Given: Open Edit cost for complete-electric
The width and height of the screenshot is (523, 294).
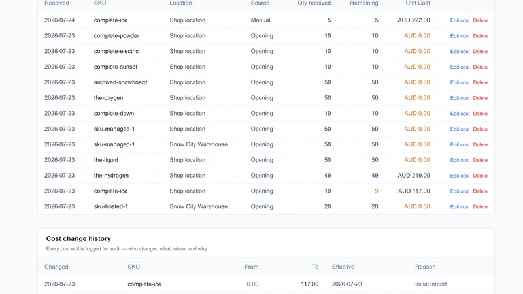Looking at the screenshot, I should coord(460,52).
